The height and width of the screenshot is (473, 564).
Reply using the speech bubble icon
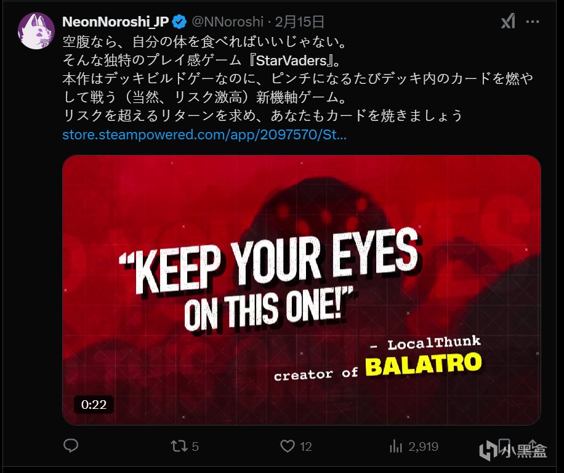(x=71, y=446)
